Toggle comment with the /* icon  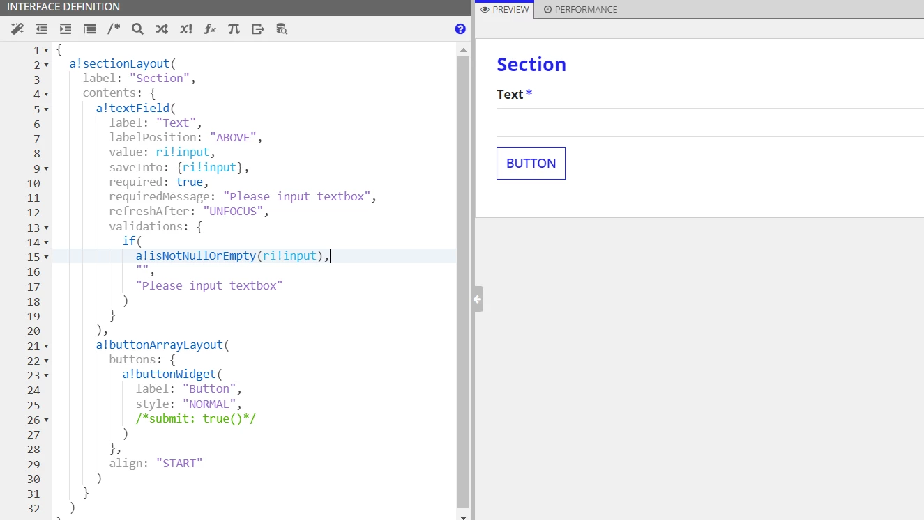(114, 29)
